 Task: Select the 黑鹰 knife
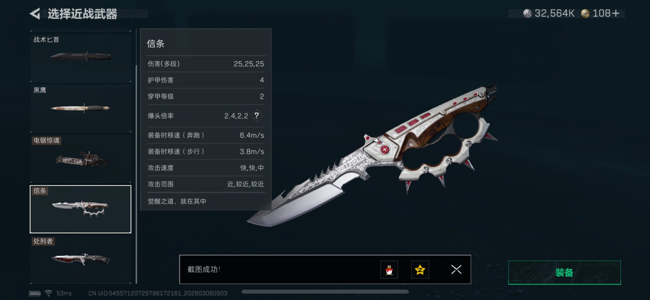point(81,107)
